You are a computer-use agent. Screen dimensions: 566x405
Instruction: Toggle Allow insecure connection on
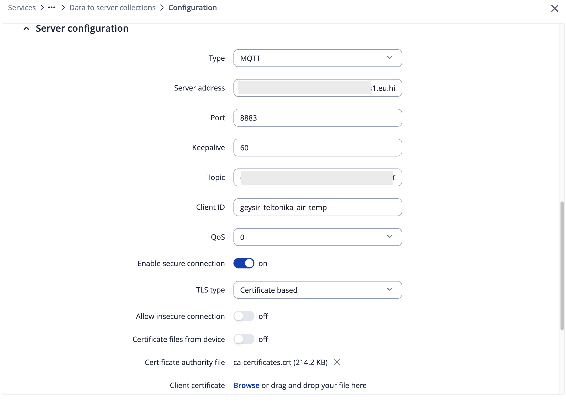click(244, 316)
